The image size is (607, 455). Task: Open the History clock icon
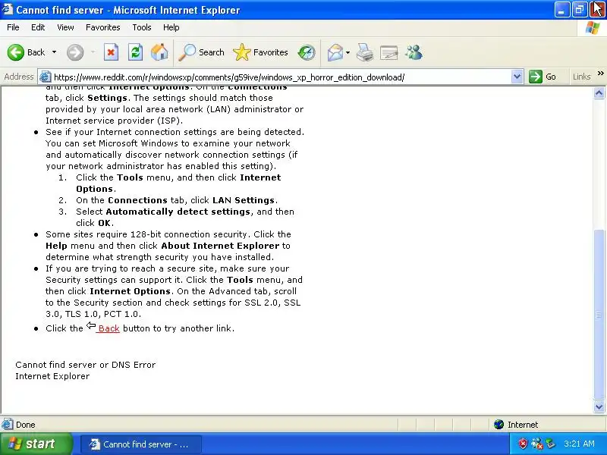click(x=307, y=52)
